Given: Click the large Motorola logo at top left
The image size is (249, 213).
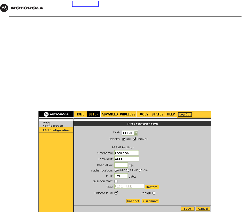Looking at the screenshot, I should (x=22, y=8).
